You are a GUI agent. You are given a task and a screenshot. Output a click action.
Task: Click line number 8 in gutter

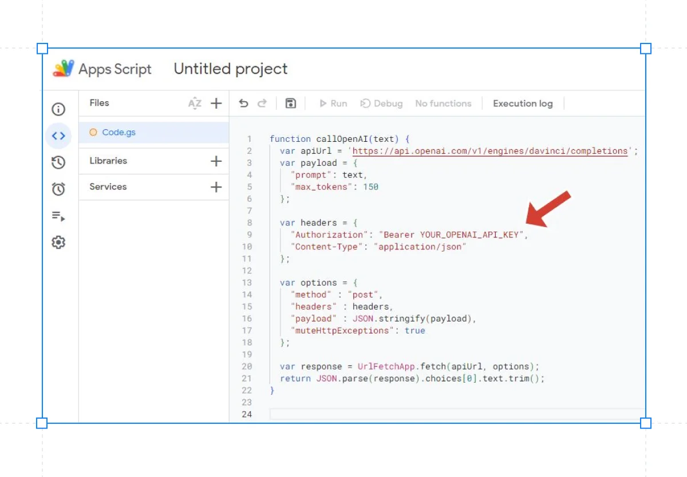tap(249, 222)
